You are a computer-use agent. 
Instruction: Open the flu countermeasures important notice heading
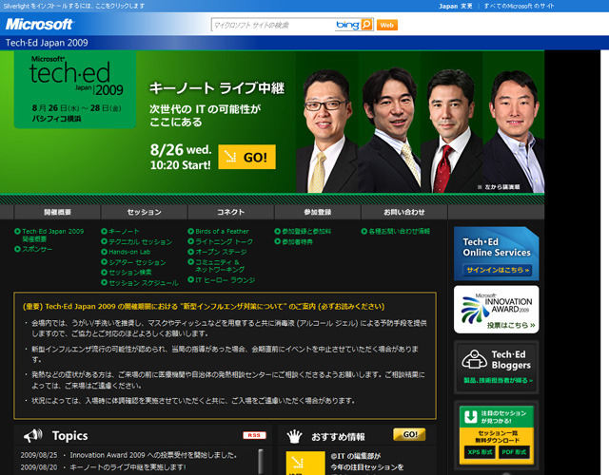pyautogui.click(x=204, y=306)
